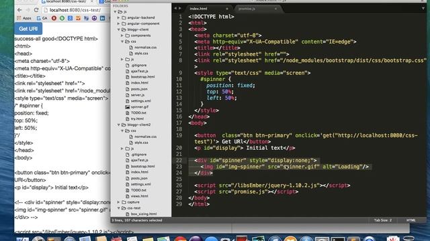
Task: Click the previous-tab arrow in Sublime
Action: [175, 8]
